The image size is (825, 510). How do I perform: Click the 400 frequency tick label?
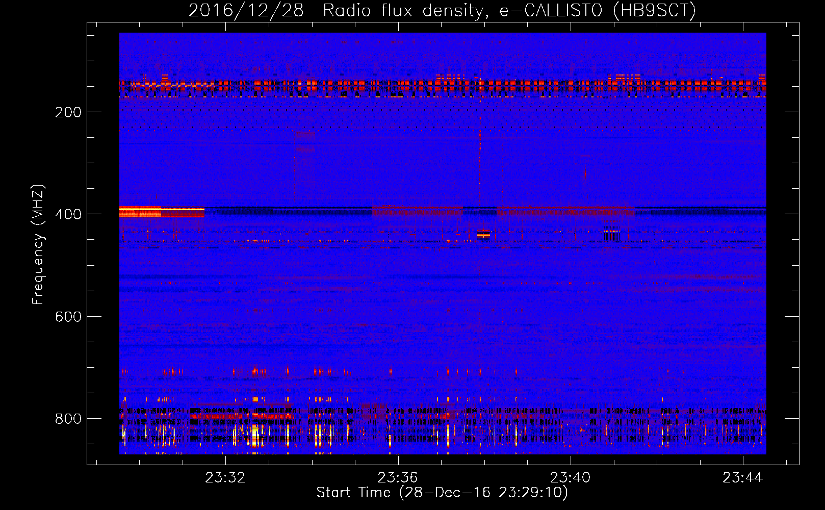(68, 214)
